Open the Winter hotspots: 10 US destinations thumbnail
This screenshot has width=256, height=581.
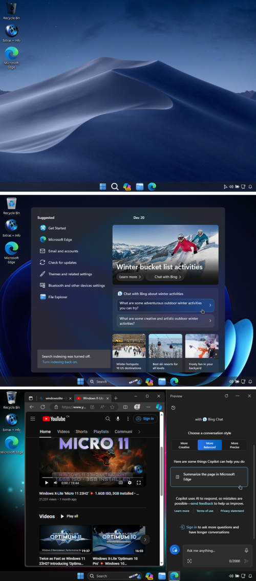coord(129,352)
